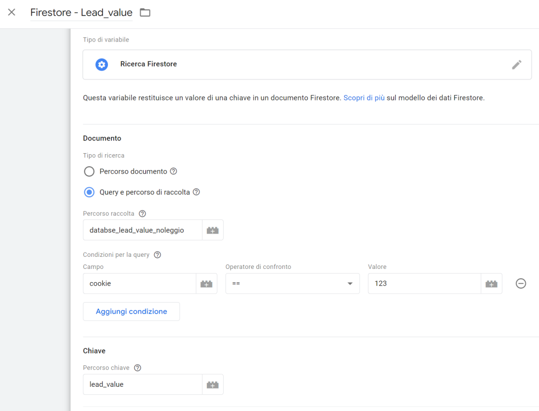
Task: Click the Tipo di variabile label
Action: 106,40
